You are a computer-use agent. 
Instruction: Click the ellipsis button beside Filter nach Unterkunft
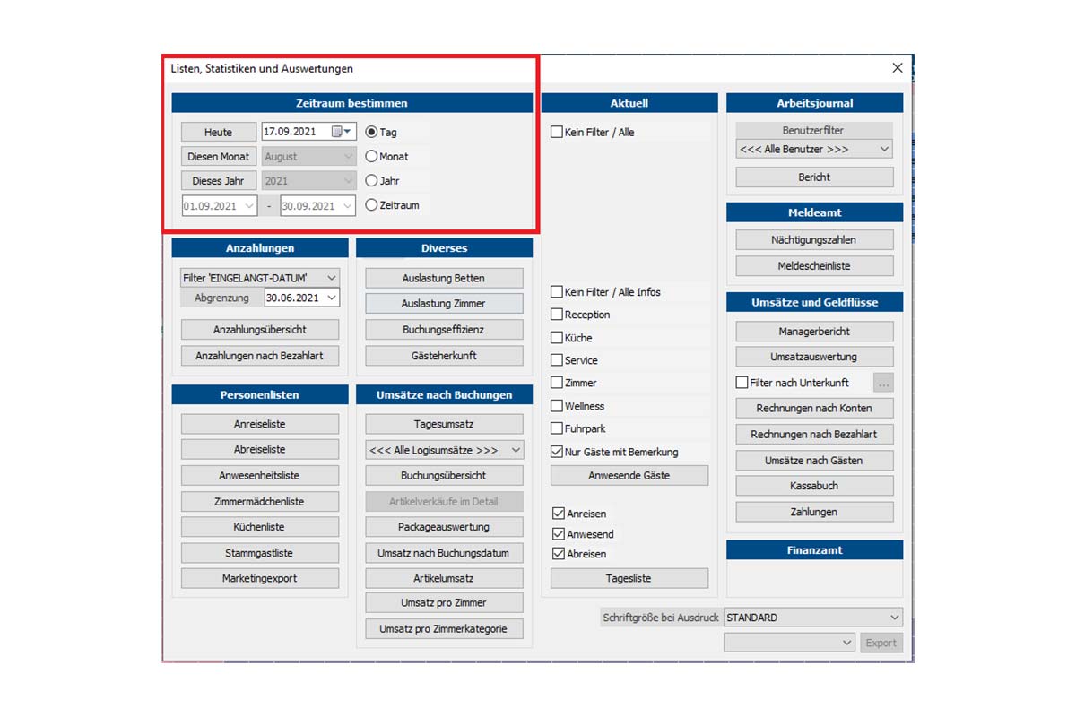(x=883, y=383)
